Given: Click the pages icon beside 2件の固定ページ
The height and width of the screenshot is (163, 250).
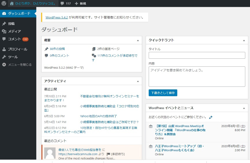Looking at the screenshot, I should (x=94, y=49).
